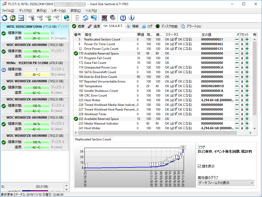The height and width of the screenshot is (197, 262).
Task: Click the C: partition panel scroll down arrow
Action: [67, 189]
